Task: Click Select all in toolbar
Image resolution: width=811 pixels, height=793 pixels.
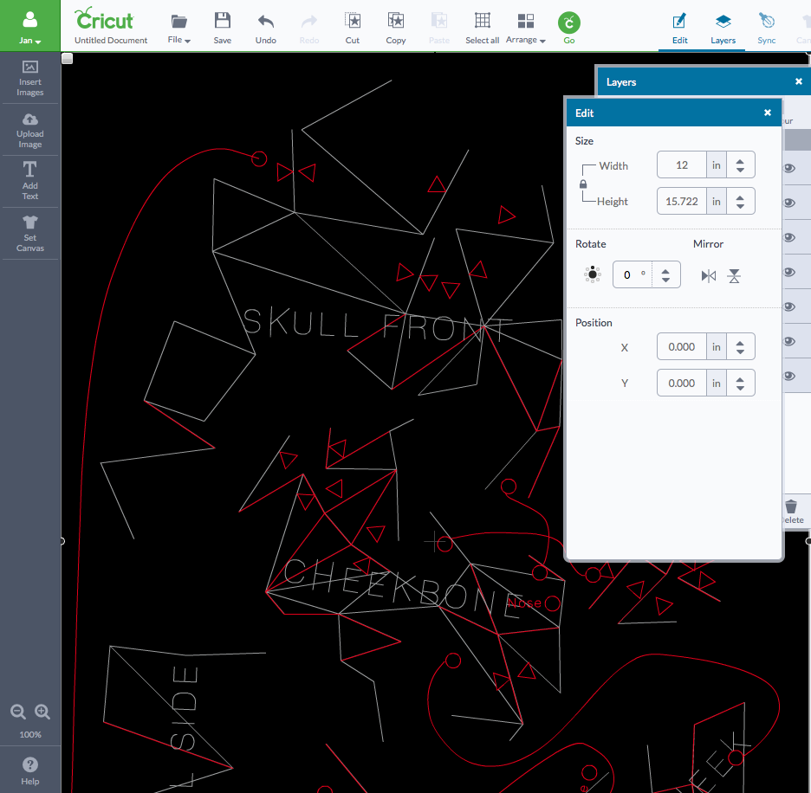Action: pos(482,29)
